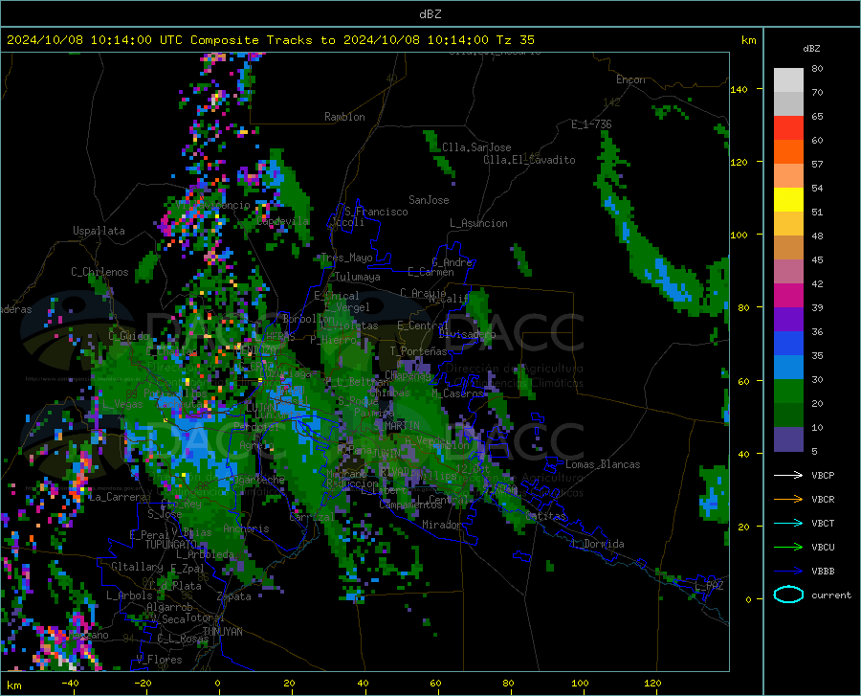861x696 pixels.
Task: Click the 'Clla.El_Cavadito' map label
Action: (x=529, y=160)
